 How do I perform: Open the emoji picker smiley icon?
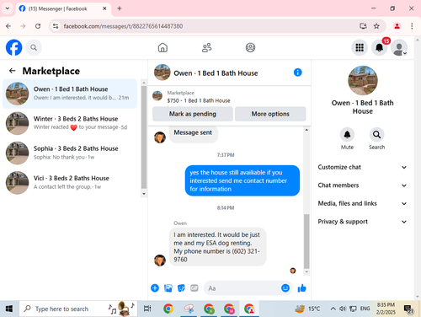tap(285, 288)
